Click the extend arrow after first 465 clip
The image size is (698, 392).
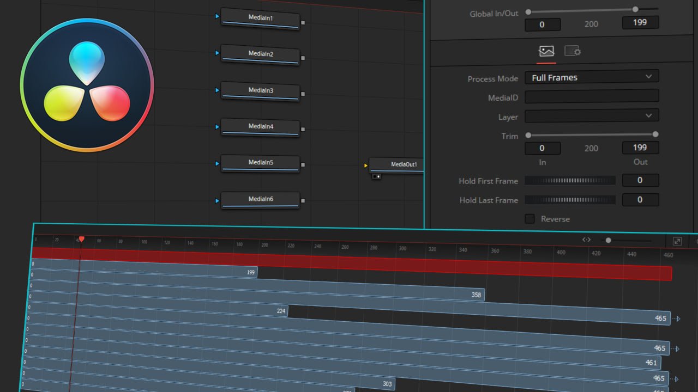(x=677, y=319)
